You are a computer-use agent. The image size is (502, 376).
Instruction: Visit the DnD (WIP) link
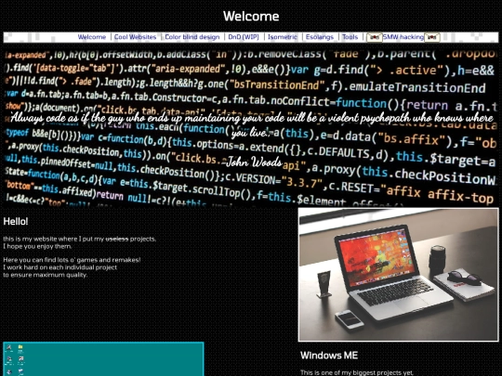coord(244,37)
